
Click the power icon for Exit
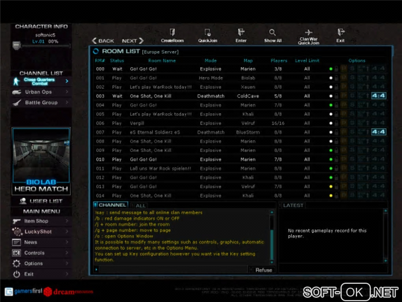(17, 274)
